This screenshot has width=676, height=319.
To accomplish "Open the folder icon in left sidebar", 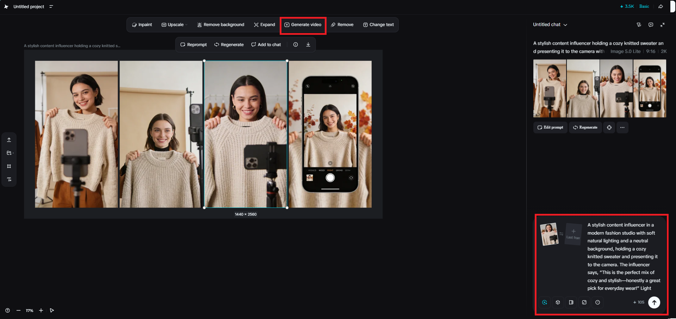I will point(9,153).
